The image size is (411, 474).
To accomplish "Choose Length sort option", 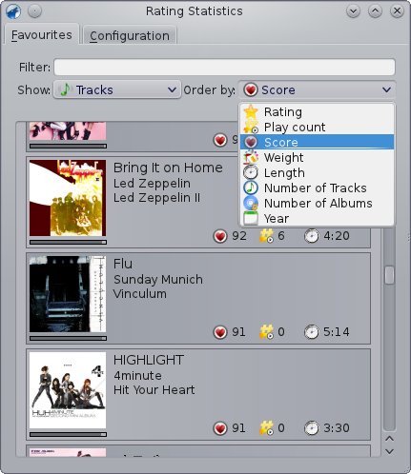I will [x=317, y=172].
